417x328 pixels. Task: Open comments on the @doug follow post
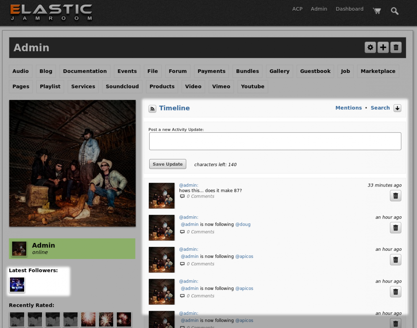(200, 232)
